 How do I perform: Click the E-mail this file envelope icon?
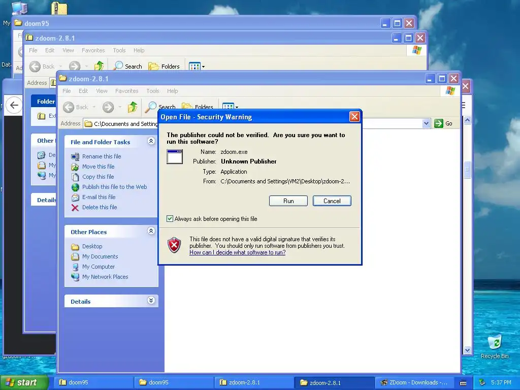pyautogui.click(x=75, y=198)
